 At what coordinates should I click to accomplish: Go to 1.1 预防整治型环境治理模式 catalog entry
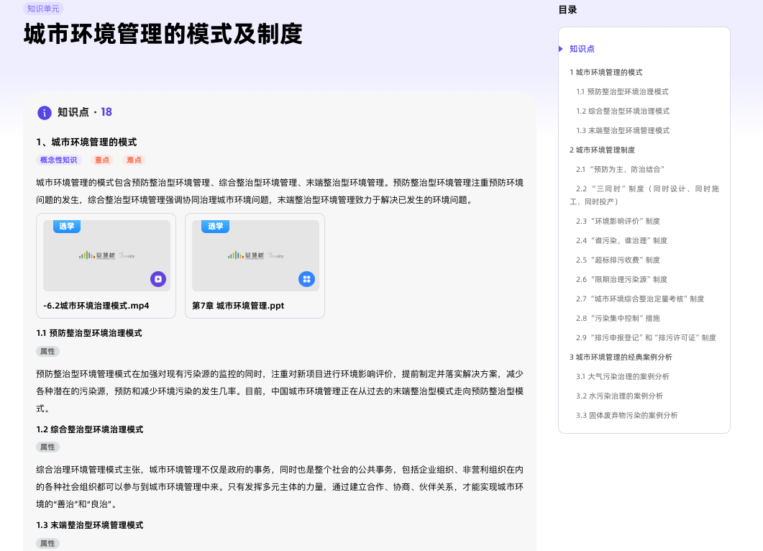(x=622, y=92)
